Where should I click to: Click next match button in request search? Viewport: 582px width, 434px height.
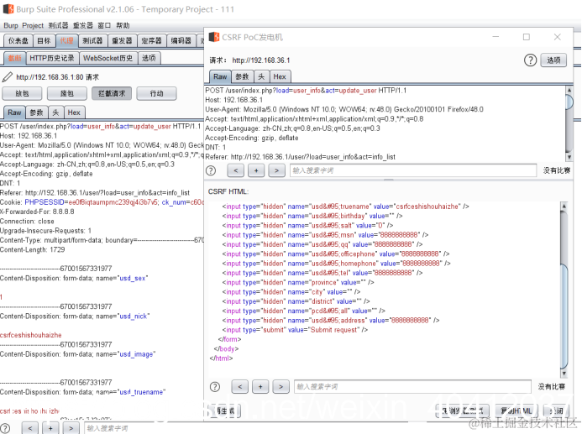(276, 170)
